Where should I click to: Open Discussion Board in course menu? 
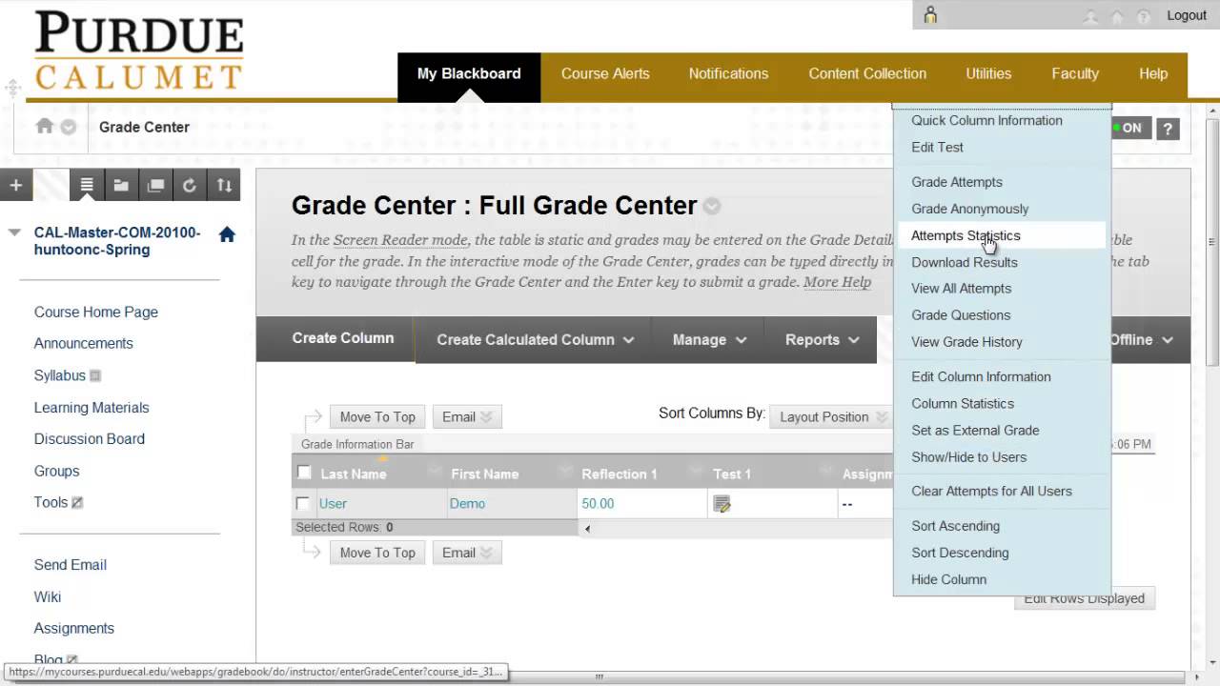[x=90, y=439]
